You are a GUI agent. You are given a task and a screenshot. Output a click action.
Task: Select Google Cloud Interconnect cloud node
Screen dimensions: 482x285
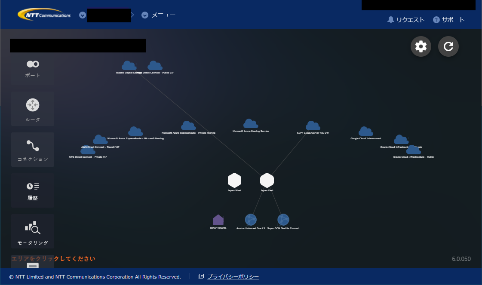[366, 131]
